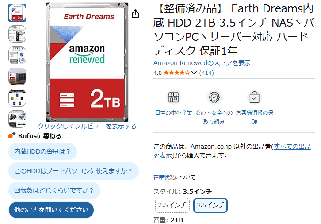
Task: Click 他のことを聞いてください button
Action: click(x=51, y=210)
